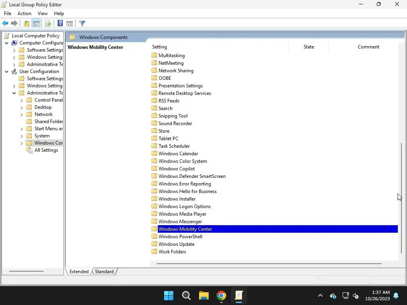
Task: Select Windows Defender SmartScreen item
Action: (x=192, y=176)
